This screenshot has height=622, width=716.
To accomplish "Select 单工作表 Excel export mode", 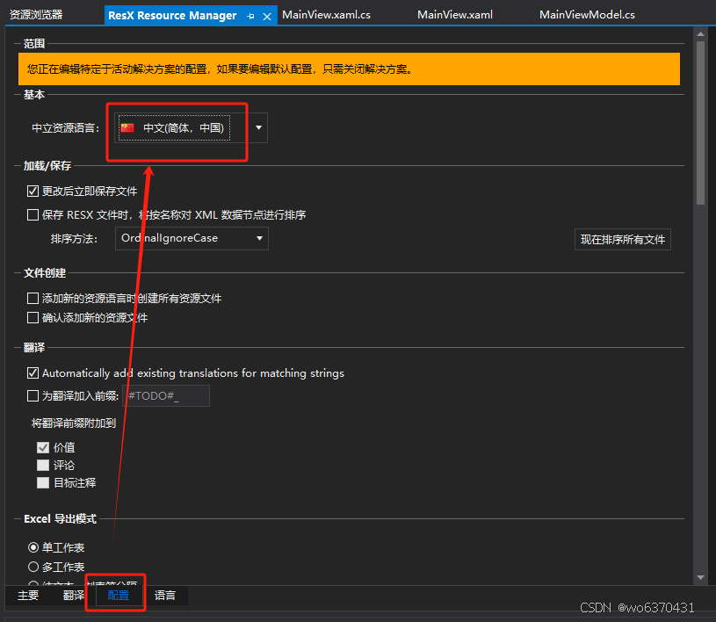I will point(33,547).
